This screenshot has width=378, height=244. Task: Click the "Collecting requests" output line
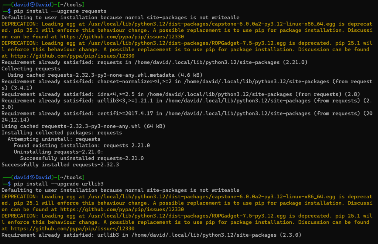tap(31, 69)
